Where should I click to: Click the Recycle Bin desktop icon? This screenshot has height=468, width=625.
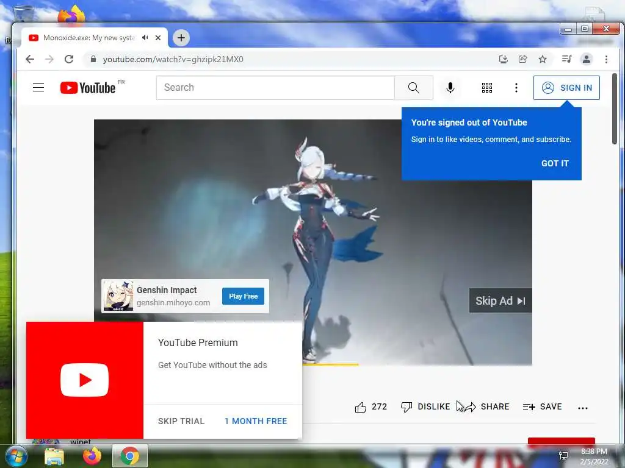pos(24,14)
